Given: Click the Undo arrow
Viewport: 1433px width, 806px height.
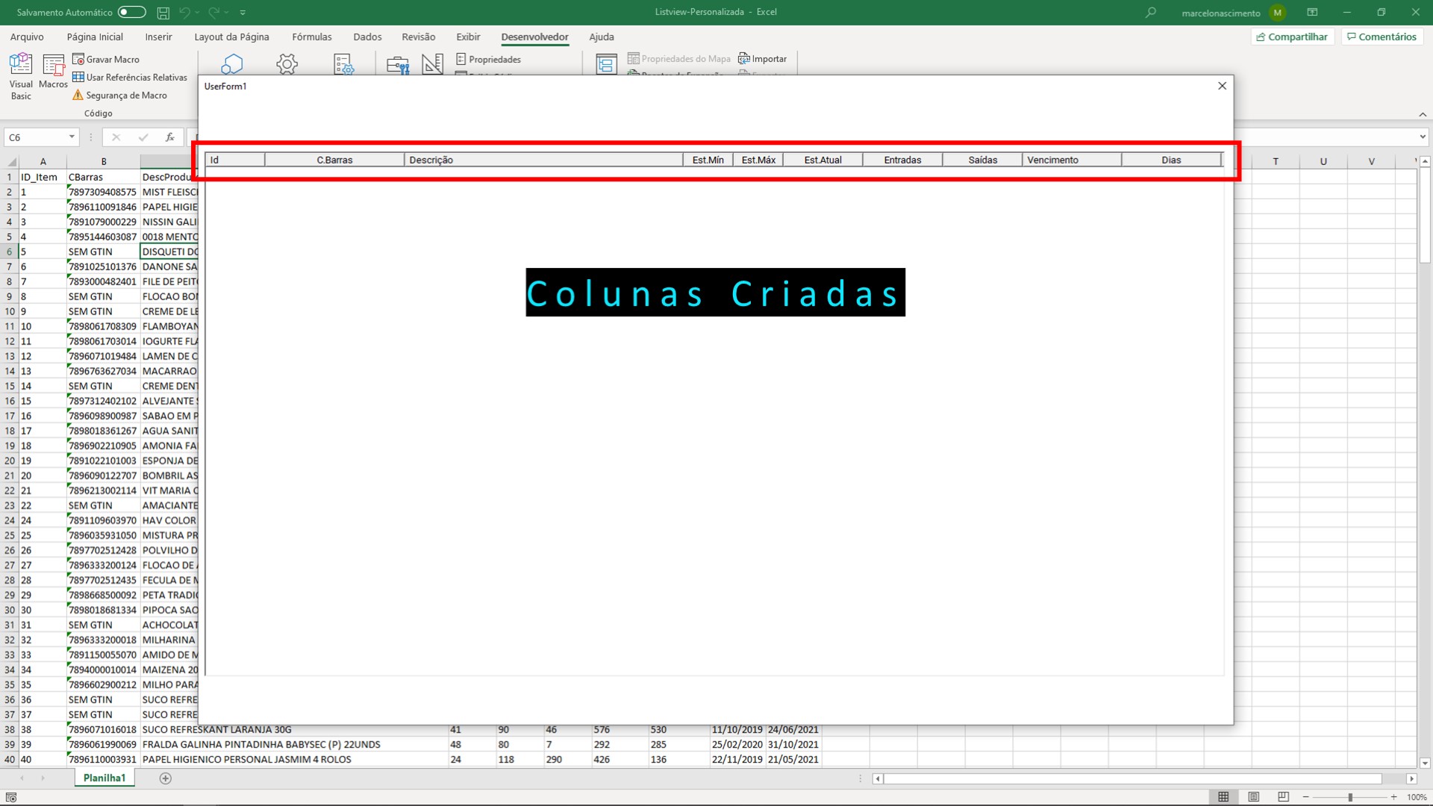Looking at the screenshot, I should [x=185, y=12].
